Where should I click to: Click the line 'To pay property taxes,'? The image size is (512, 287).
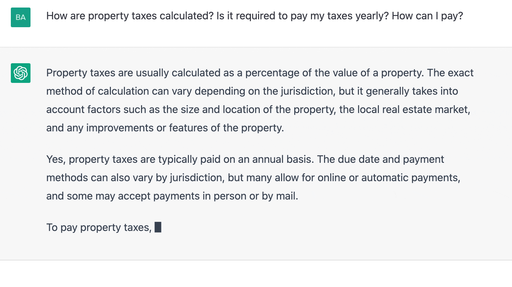(x=99, y=227)
